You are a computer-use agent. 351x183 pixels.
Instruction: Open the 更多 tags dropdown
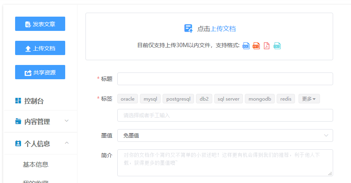click(x=309, y=99)
